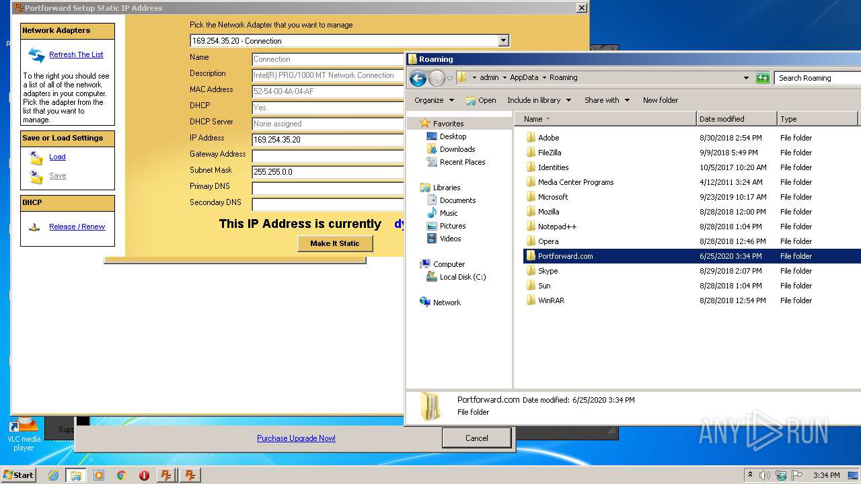Show hidden system tray icons
The height and width of the screenshot is (484, 861).
pos(750,475)
